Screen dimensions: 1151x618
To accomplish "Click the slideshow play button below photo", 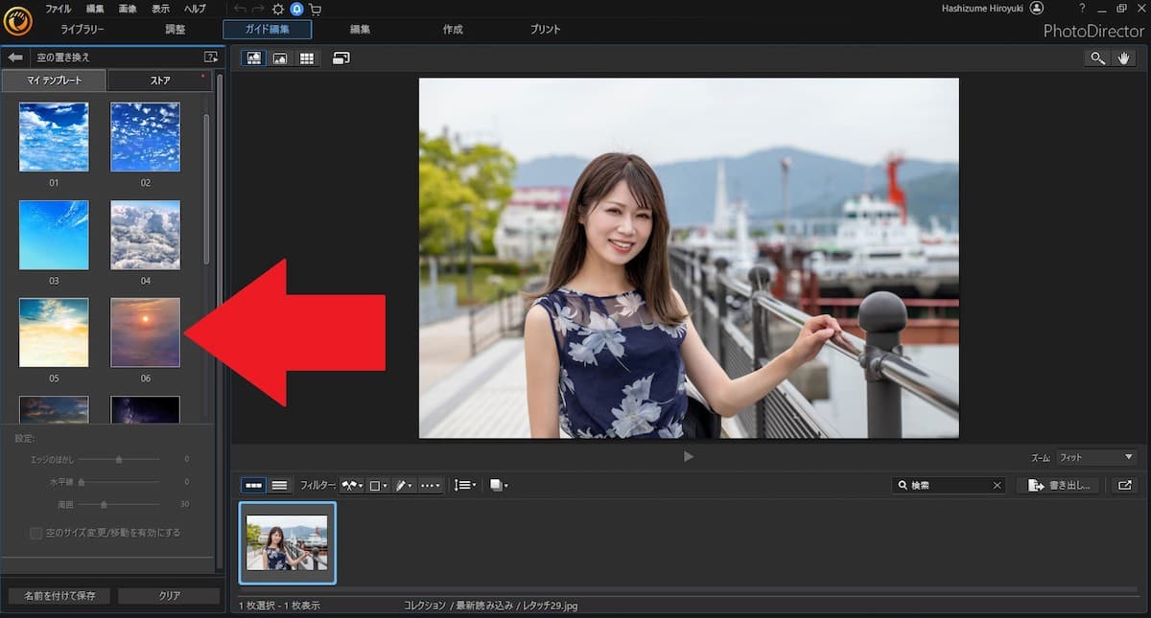I will [x=688, y=457].
